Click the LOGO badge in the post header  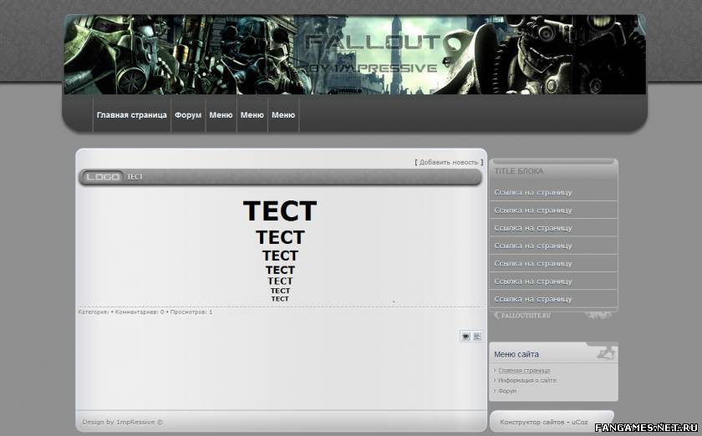click(x=103, y=177)
